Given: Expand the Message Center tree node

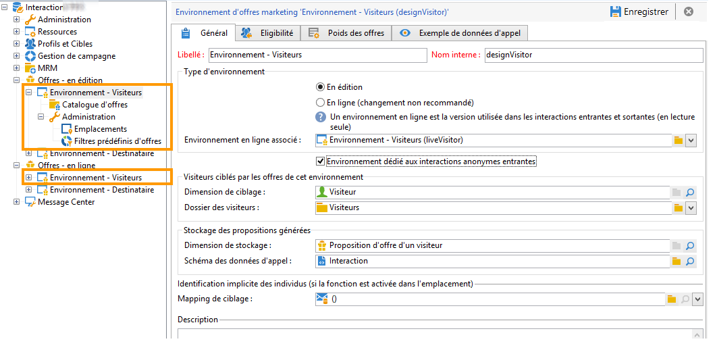Looking at the screenshot, I should (x=17, y=202).
